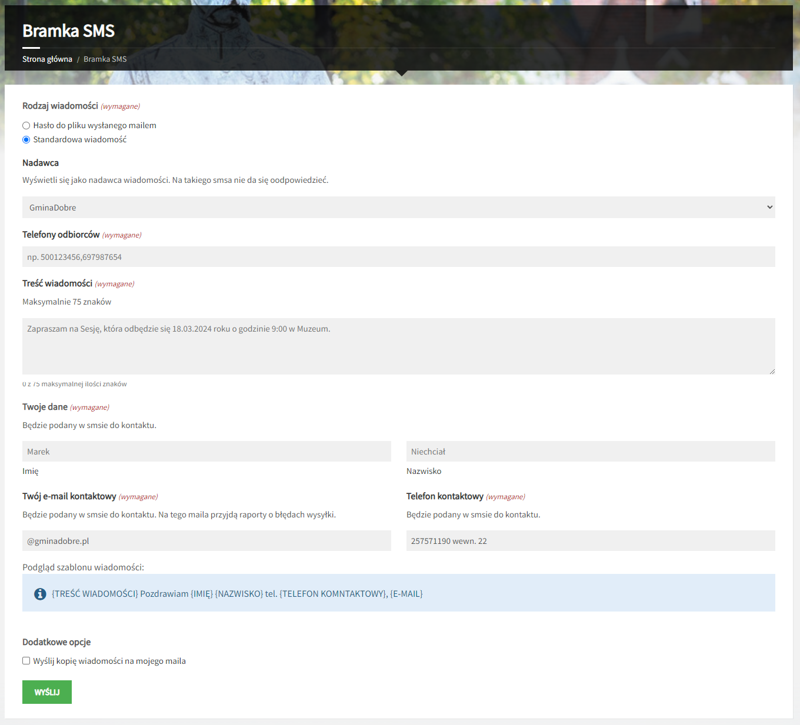Screen dimensions: 800x725
Task: Click the contact e-mail field '@gminadobre.pl'
Action: 206,541
